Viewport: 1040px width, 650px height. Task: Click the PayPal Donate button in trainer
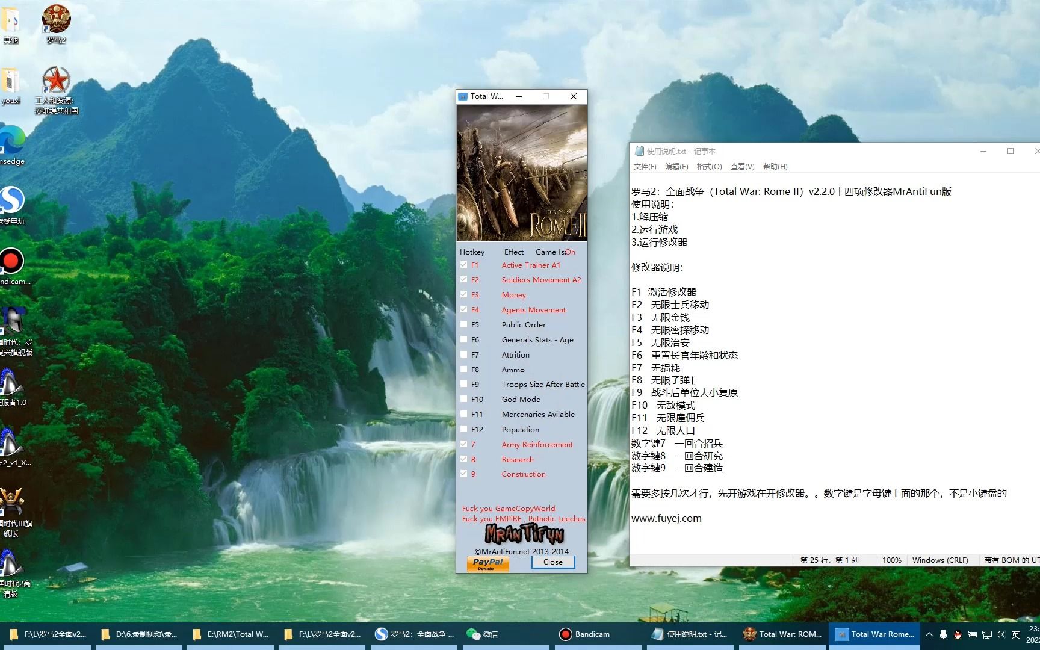[487, 563]
